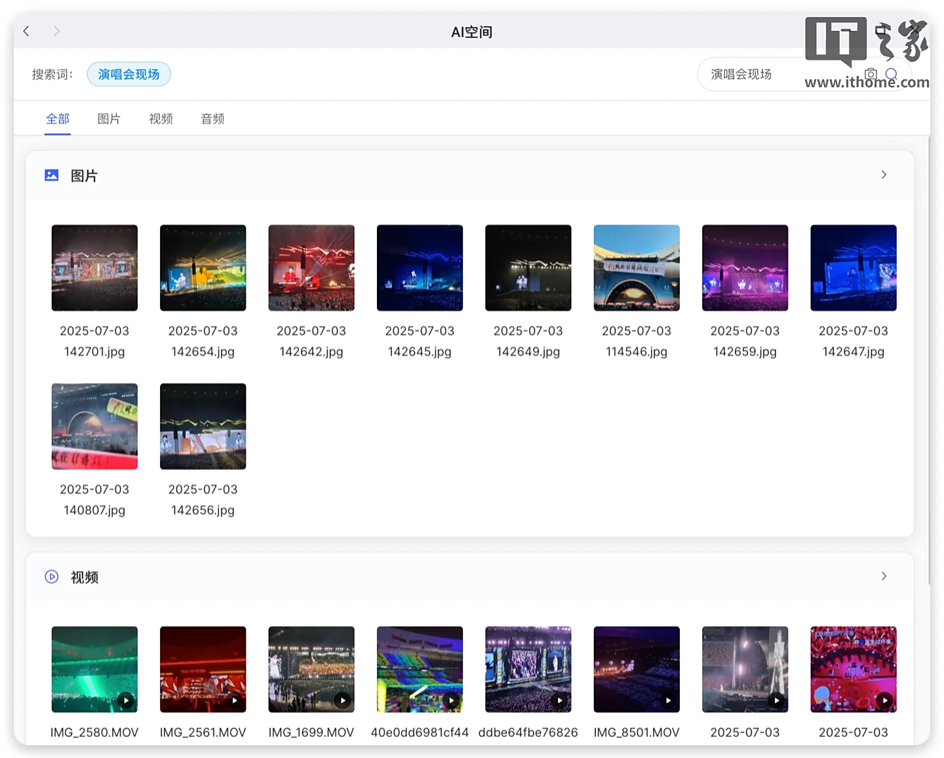Switch to the 图片 tab
The width and height of the screenshot is (944, 758).
109,119
